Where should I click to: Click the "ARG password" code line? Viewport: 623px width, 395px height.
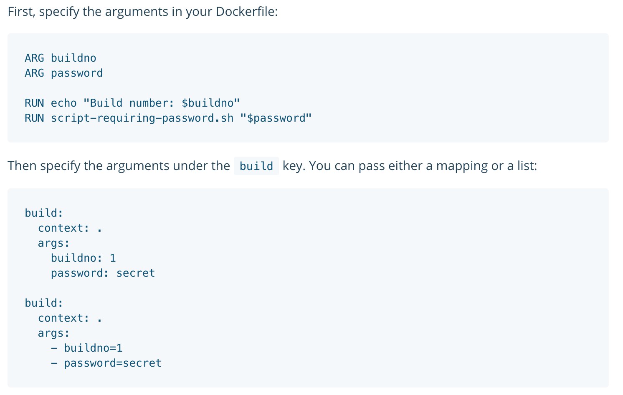[x=63, y=73]
